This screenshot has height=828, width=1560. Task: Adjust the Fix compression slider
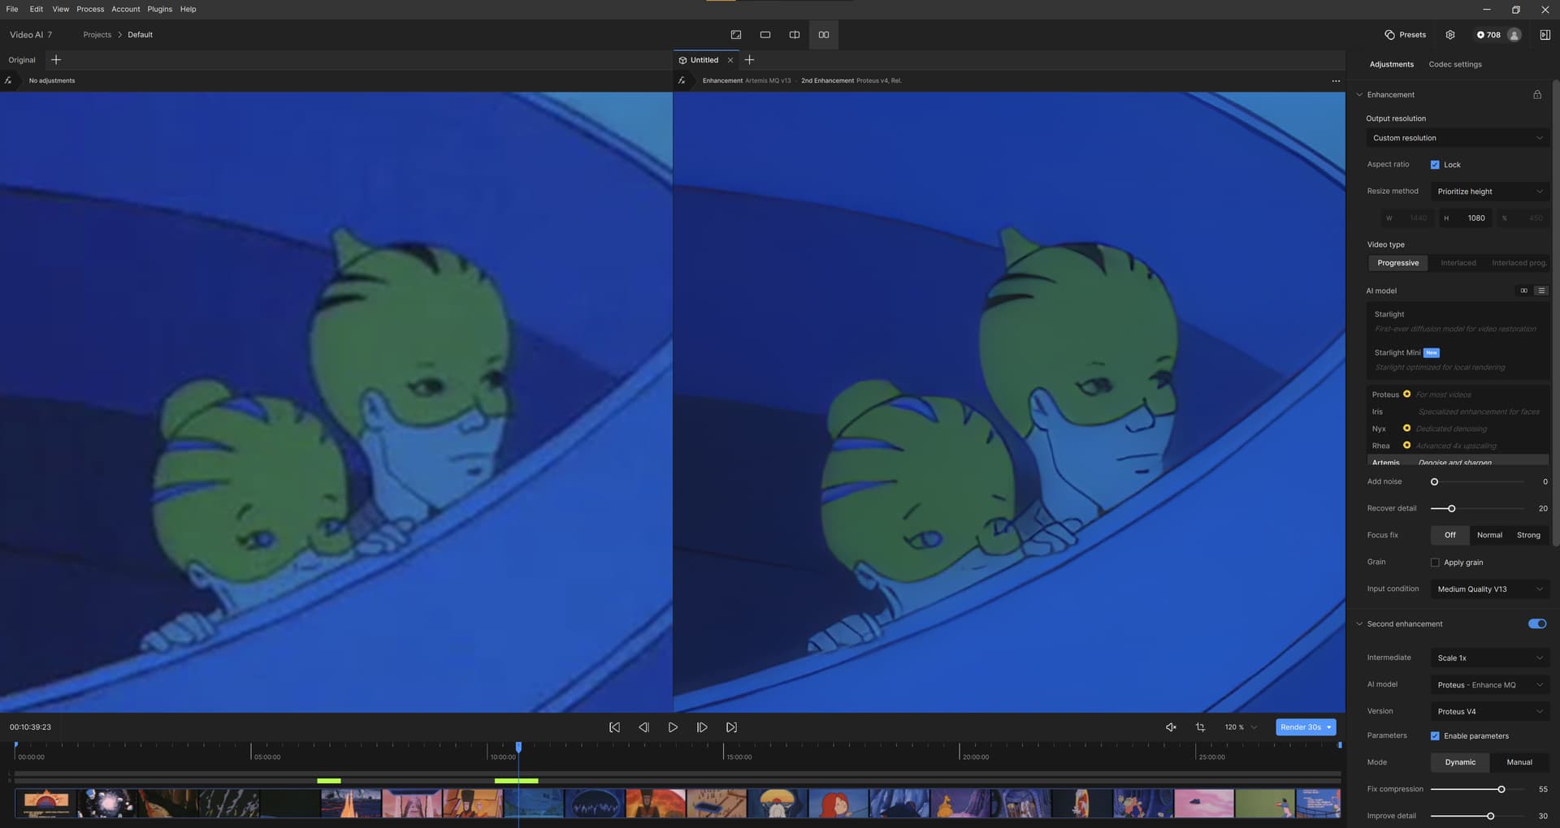tap(1501, 789)
